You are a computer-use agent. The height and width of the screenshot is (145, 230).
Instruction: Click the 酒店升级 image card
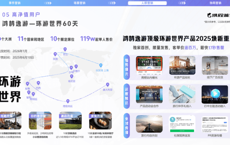(70, 120)
